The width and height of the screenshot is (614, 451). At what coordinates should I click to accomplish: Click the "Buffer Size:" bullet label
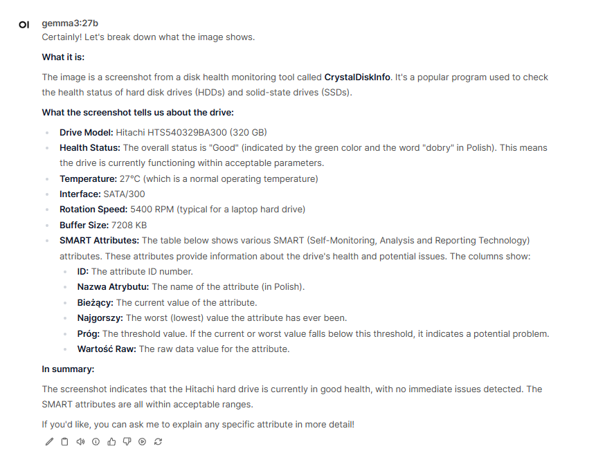[84, 225]
